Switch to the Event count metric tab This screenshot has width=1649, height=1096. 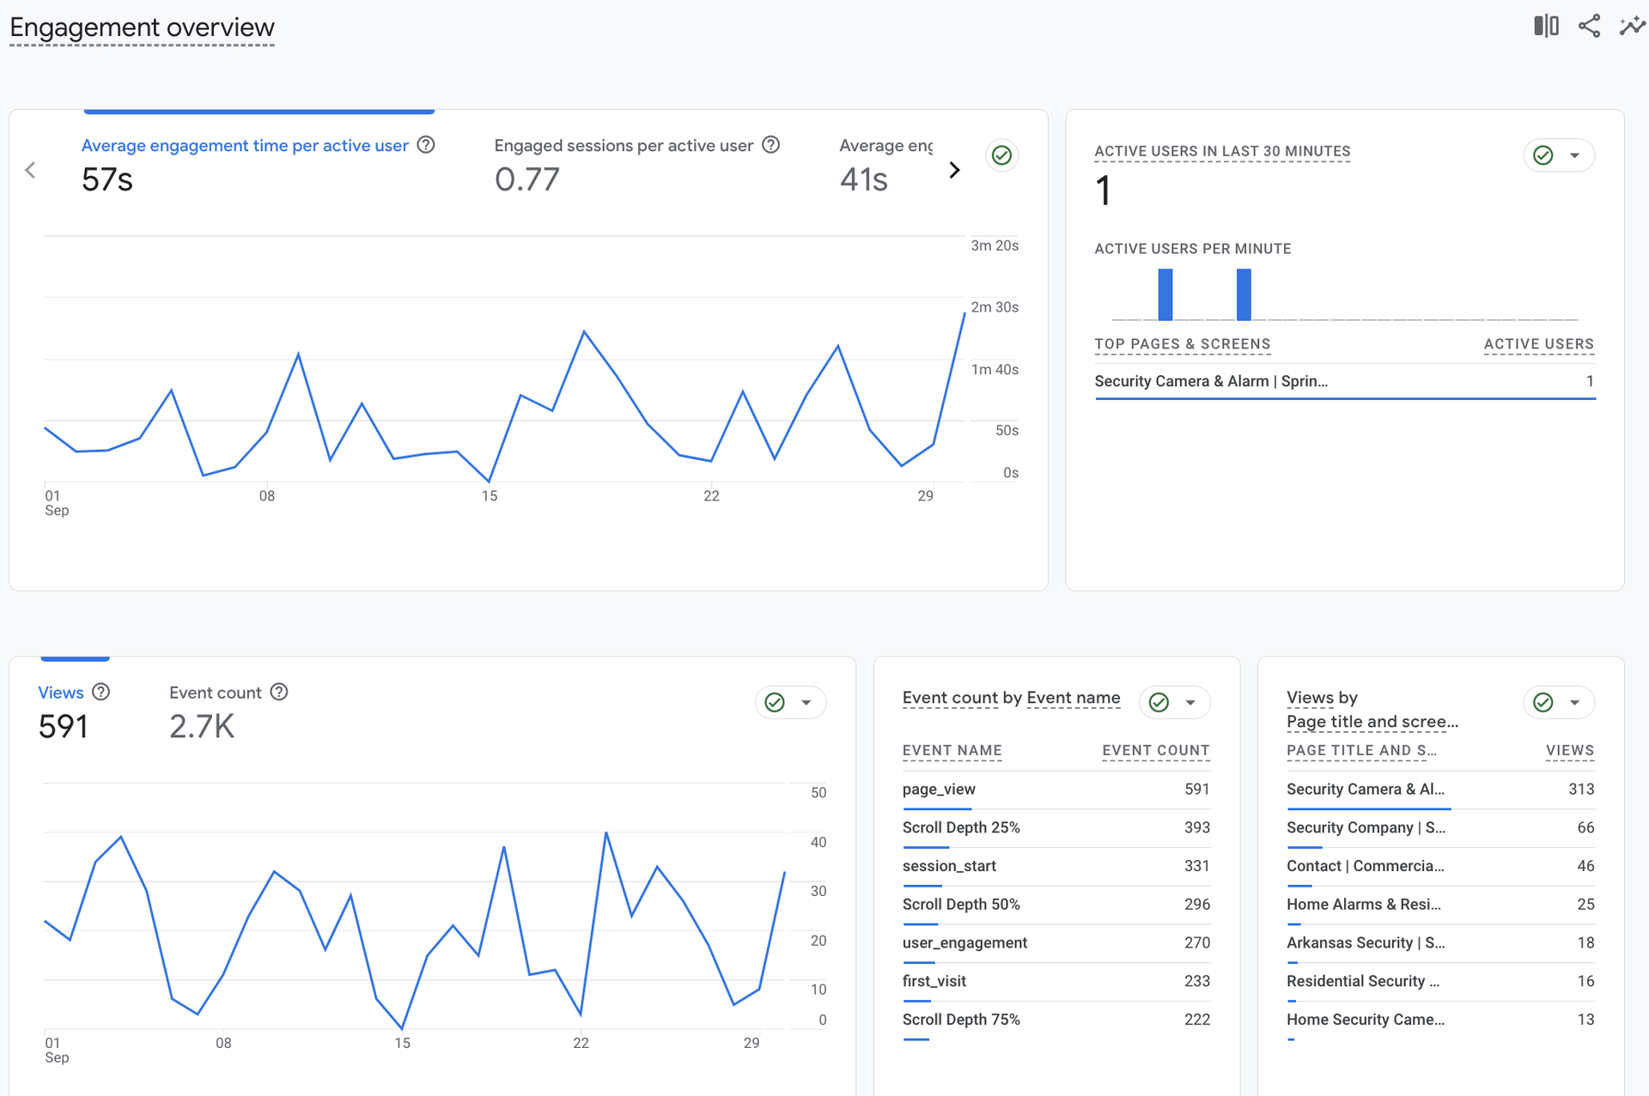[215, 693]
